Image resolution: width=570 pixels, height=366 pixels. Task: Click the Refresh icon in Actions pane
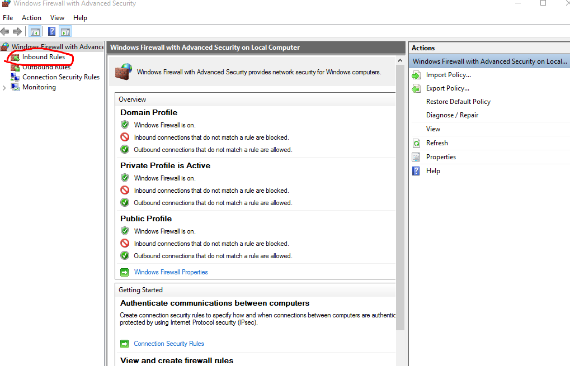pos(416,143)
